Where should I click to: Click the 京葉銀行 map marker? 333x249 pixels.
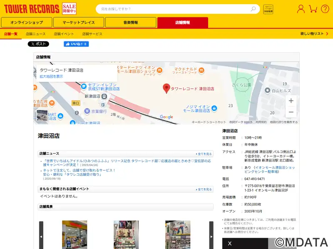click(87, 111)
